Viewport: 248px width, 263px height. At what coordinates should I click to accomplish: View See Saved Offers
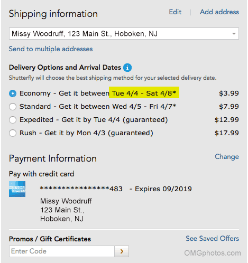click(x=213, y=239)
